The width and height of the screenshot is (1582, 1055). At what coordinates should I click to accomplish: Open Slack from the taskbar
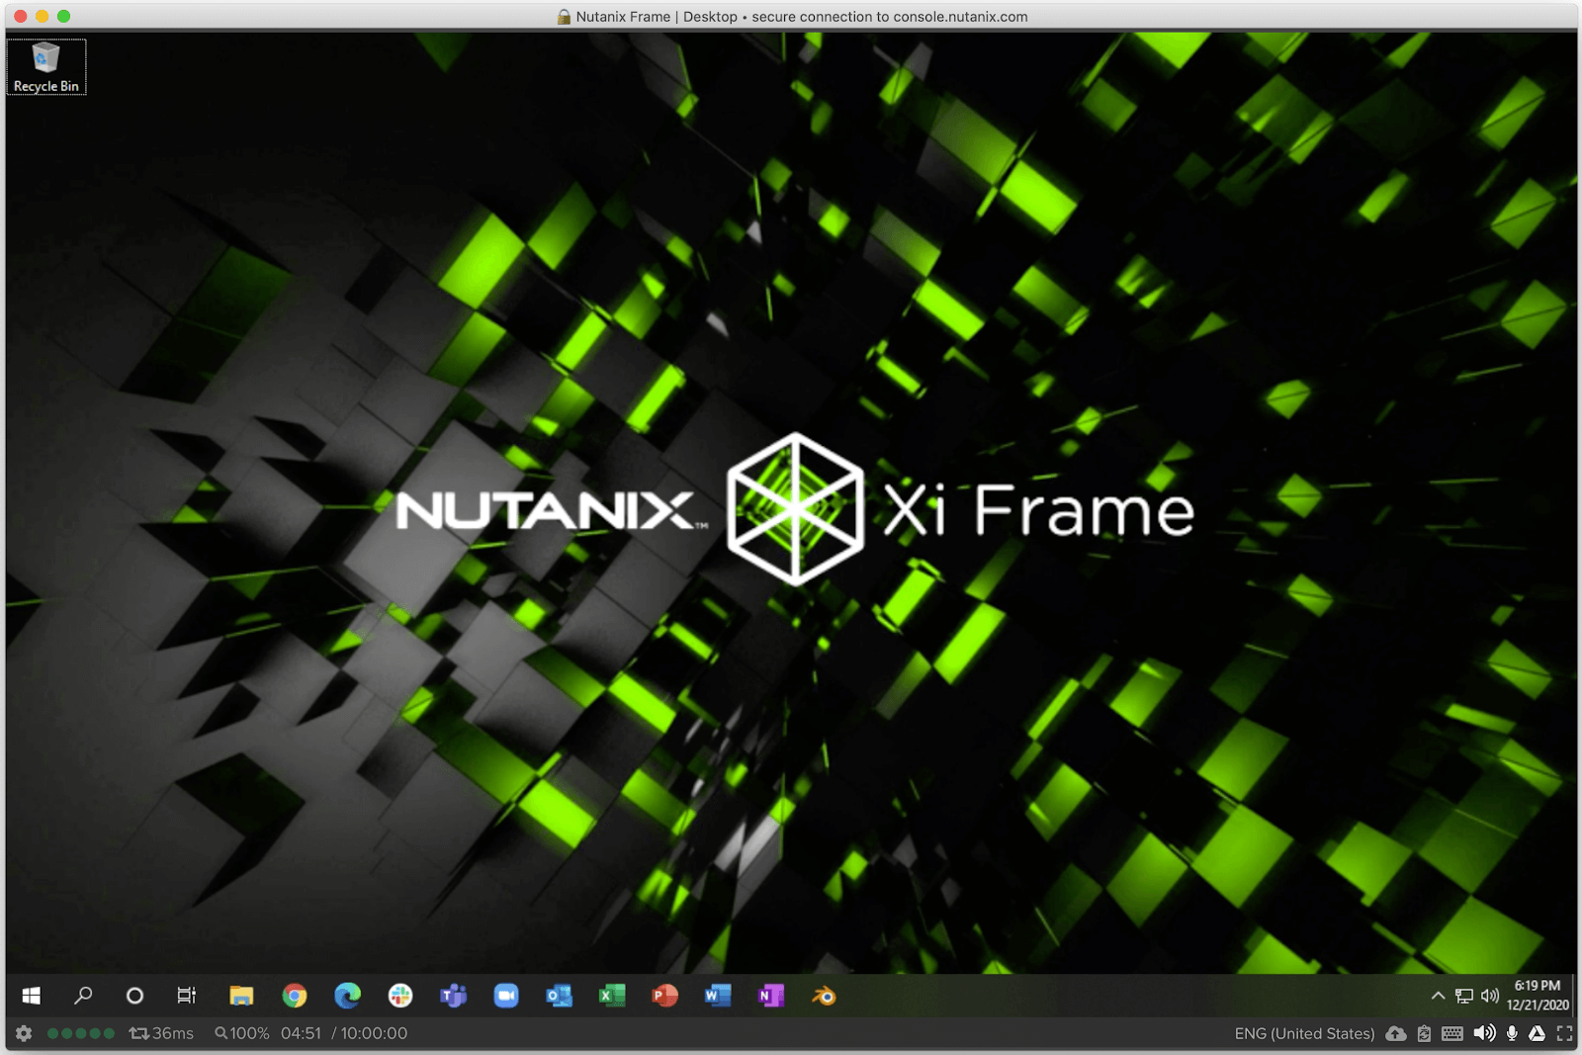tap(400, 996)
